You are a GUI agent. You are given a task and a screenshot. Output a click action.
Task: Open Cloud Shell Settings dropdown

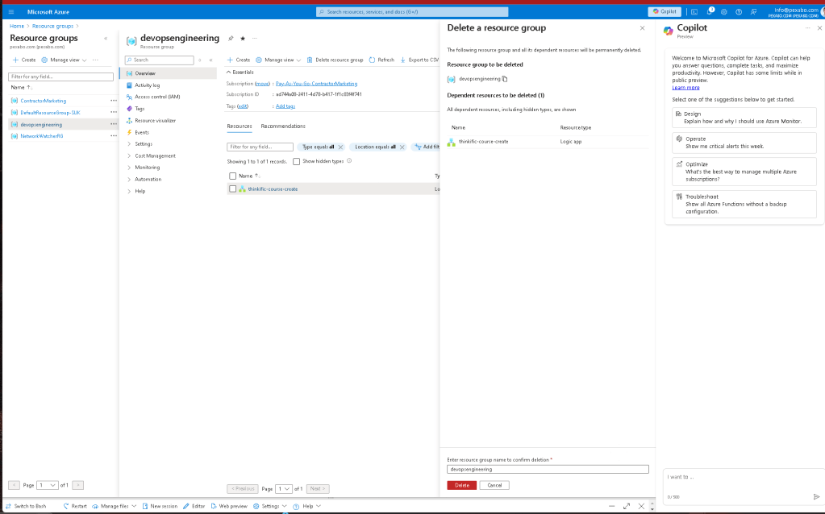270,506
